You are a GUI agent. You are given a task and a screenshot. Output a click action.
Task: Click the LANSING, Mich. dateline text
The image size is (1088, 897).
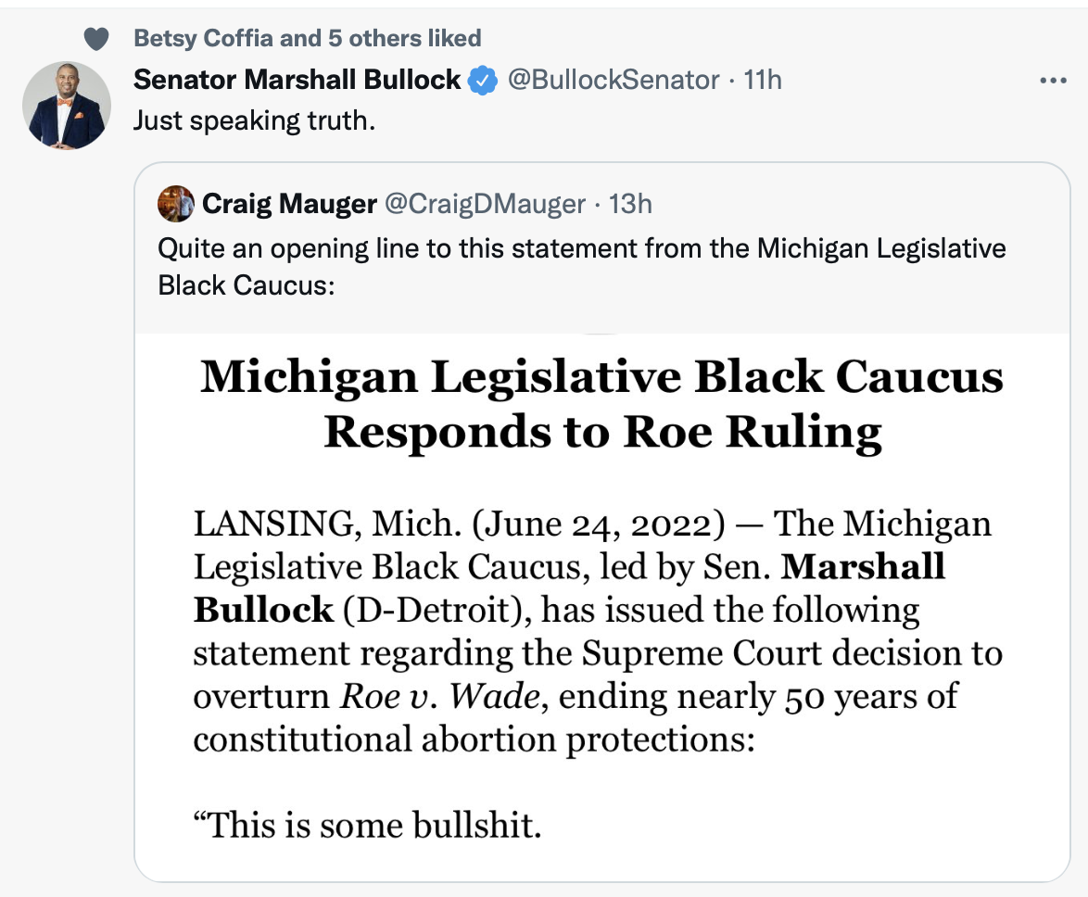(327, 524)
